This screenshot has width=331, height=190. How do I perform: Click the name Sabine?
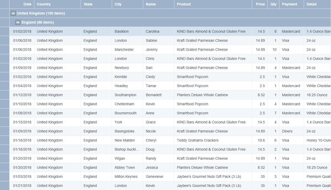coord(151,40)
